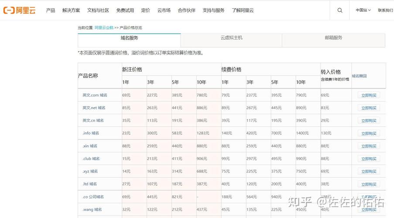The width and height of the screenshot is (394, 218).
Task: Open the 英文.cn 域名 product link
Action: 93,120
